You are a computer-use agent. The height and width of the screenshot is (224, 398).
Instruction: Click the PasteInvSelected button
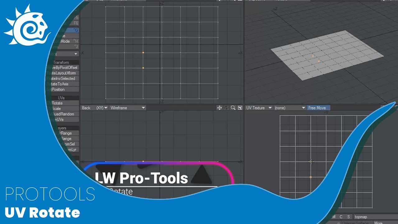[x=62, y=79]
